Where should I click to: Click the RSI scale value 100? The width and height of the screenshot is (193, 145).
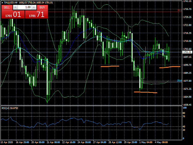[x=185, y=108]
